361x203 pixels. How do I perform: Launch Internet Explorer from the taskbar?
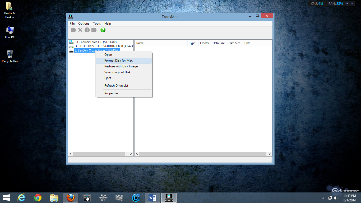[x=21, y=198]
